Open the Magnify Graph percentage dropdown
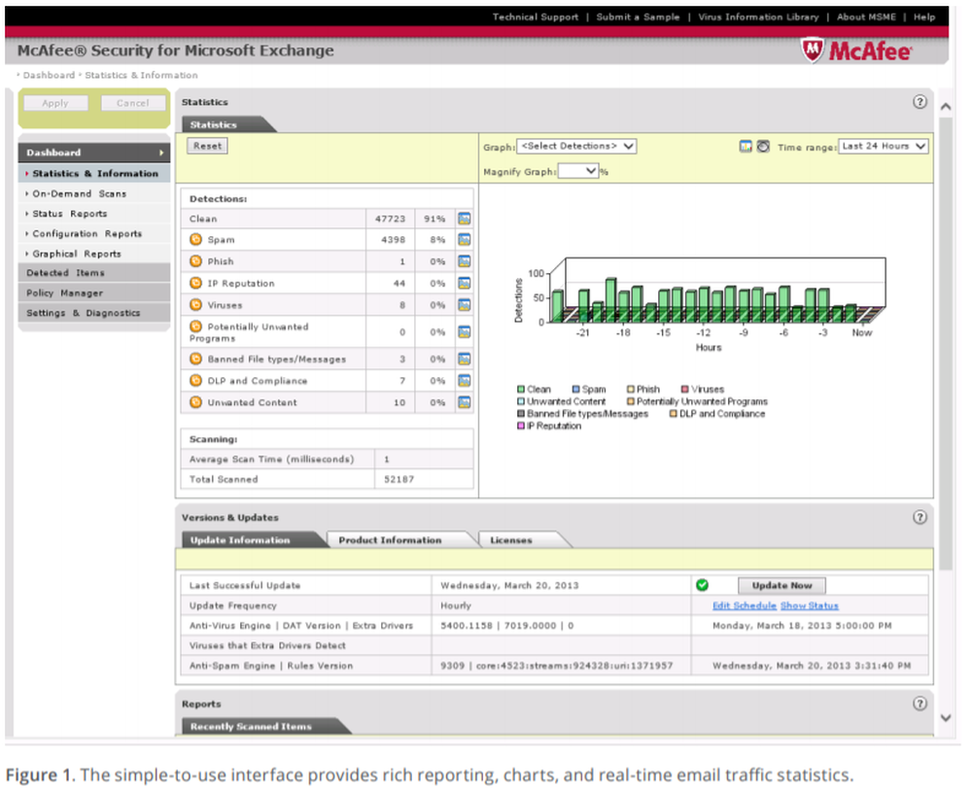This screenshot has width=972, height=790. tap(577, 171)
